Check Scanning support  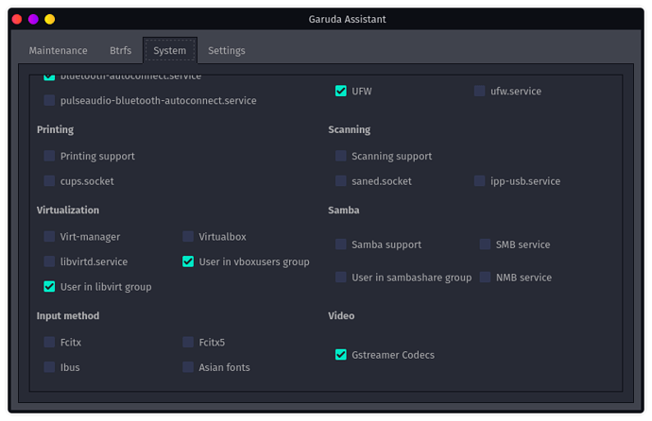coord(340,156)
